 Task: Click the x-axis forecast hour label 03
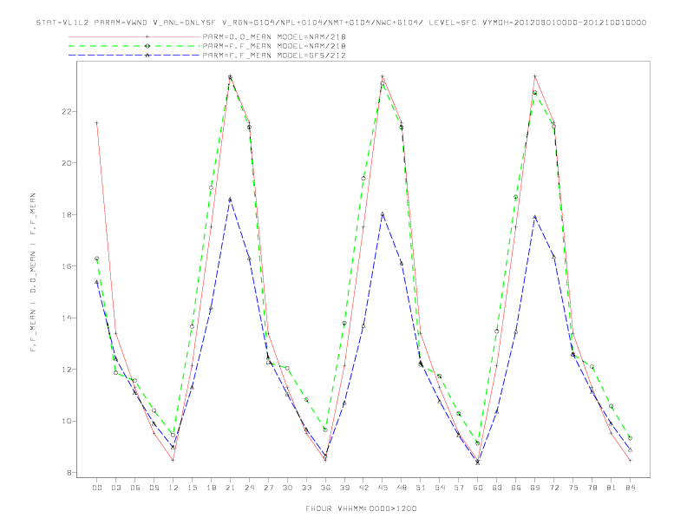(115, 488)
